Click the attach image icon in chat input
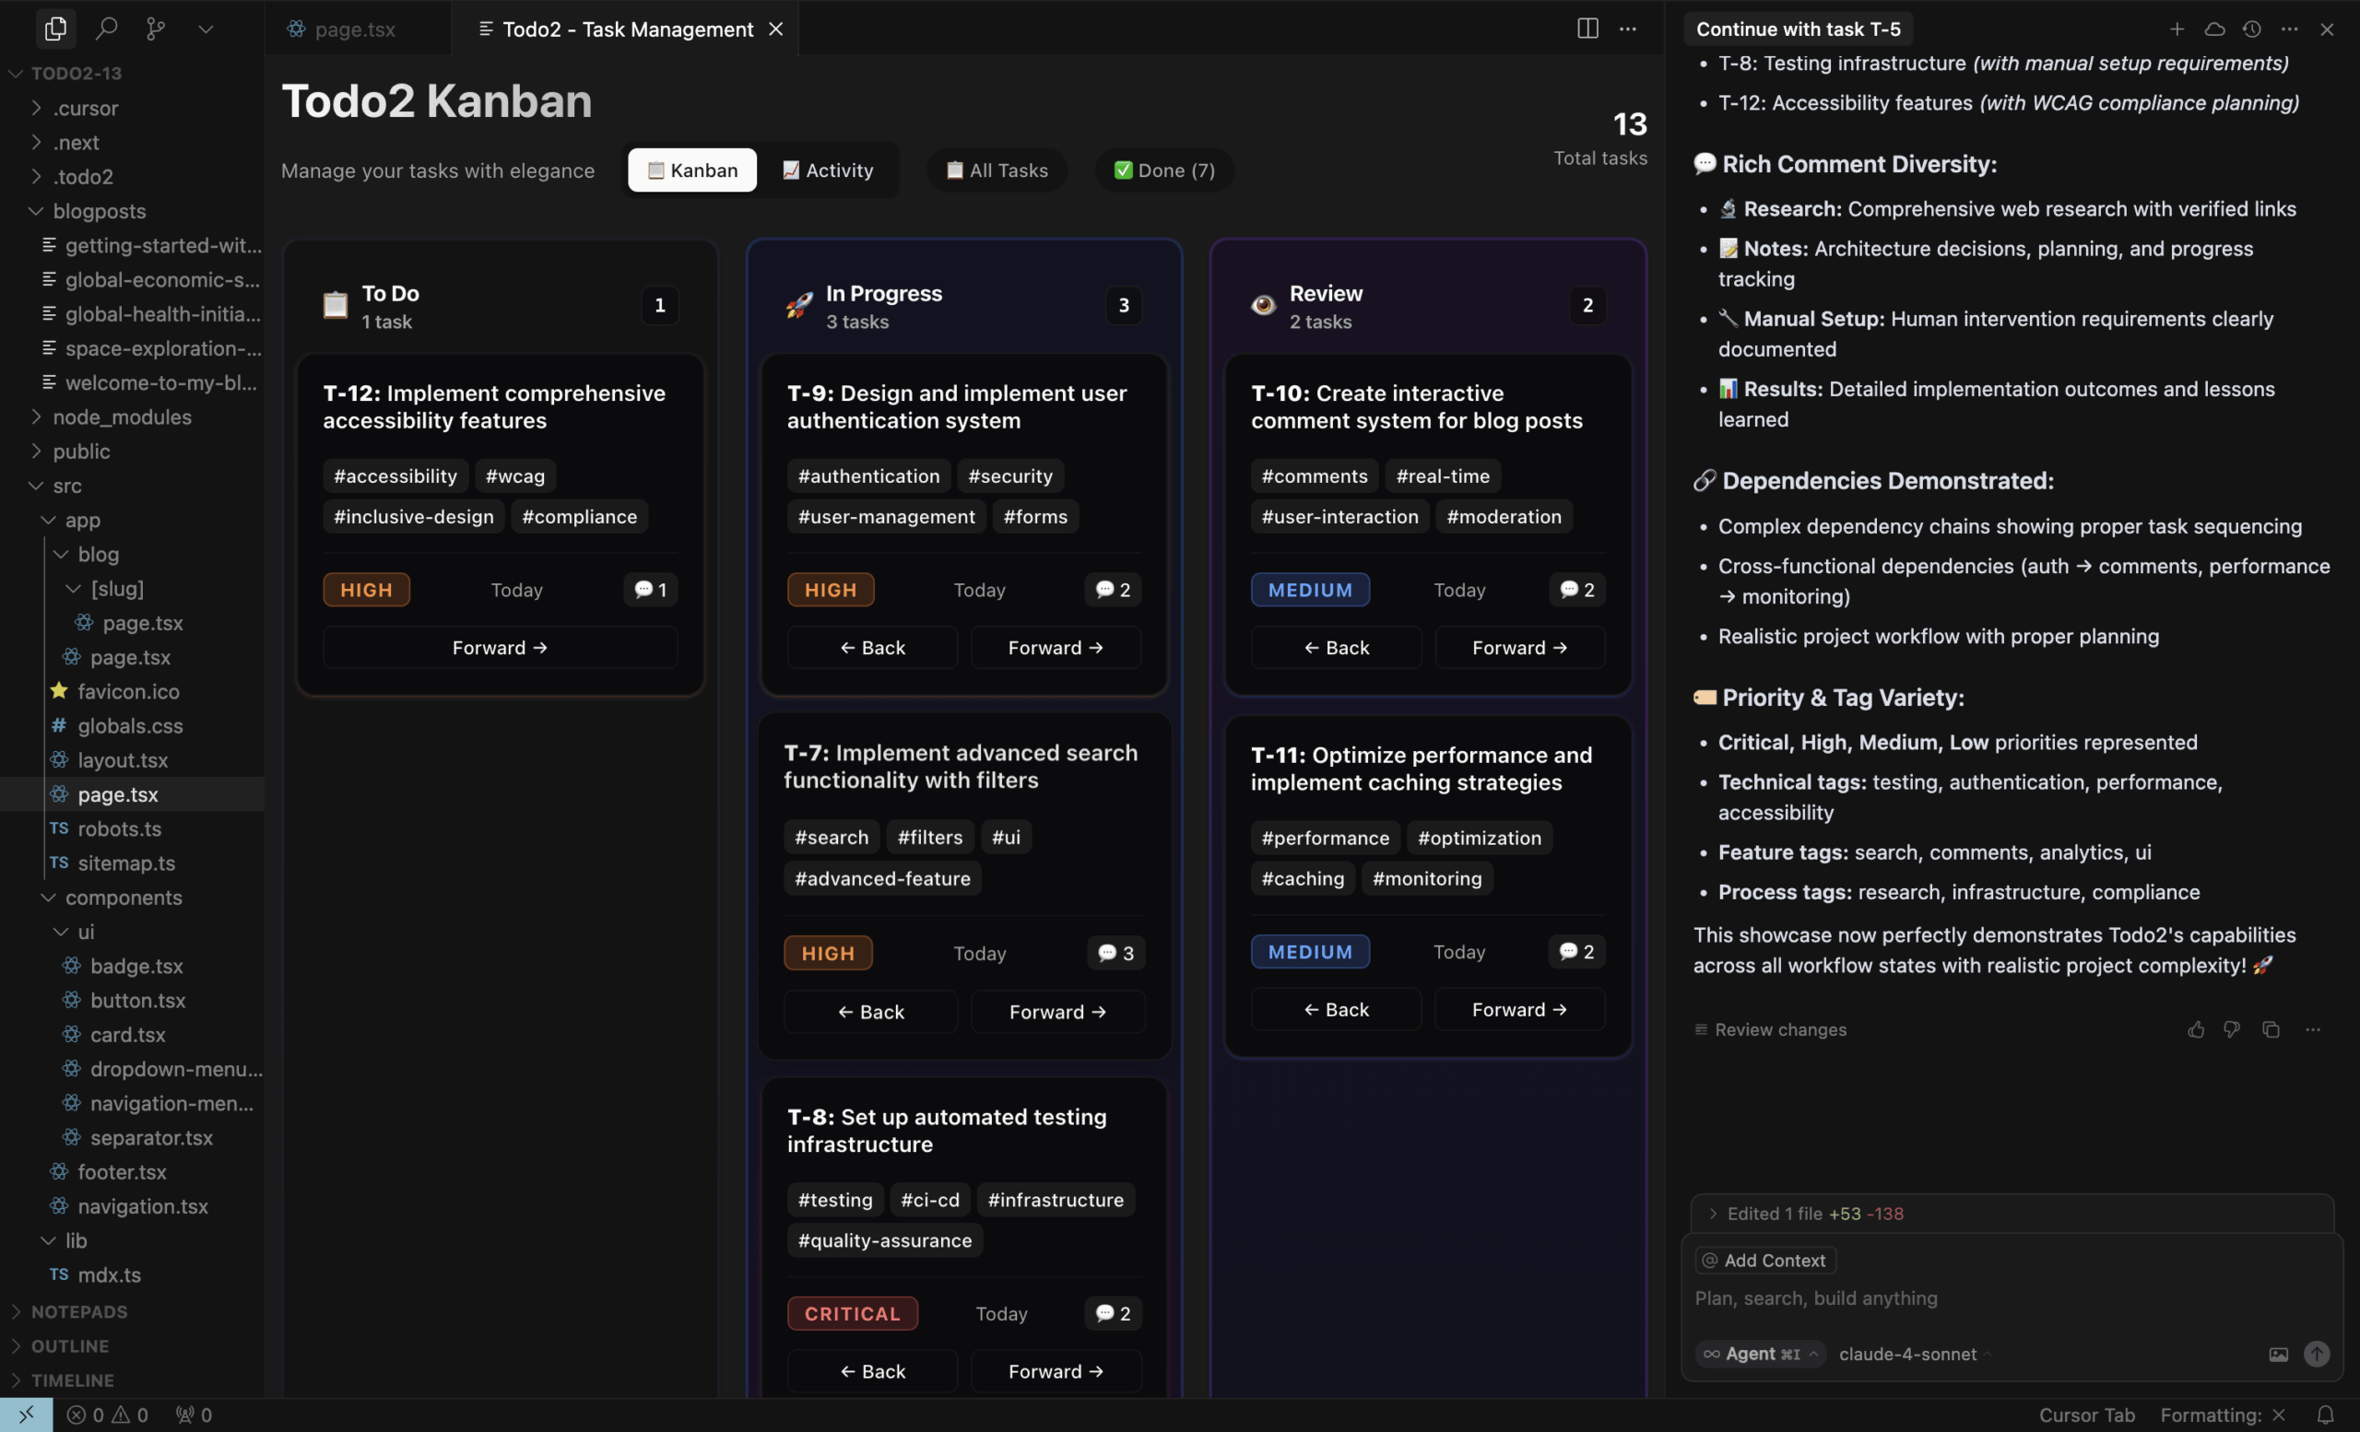Viewport: 2360px width, 1432px height. [2279, 1354]
